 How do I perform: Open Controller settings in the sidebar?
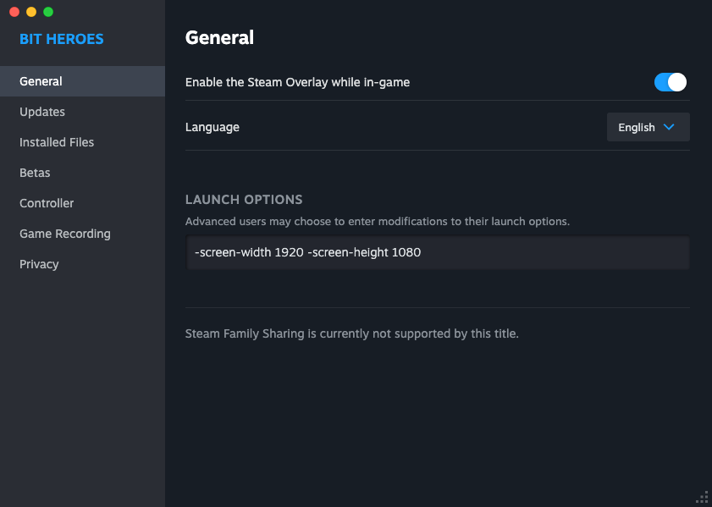[47, 203]
